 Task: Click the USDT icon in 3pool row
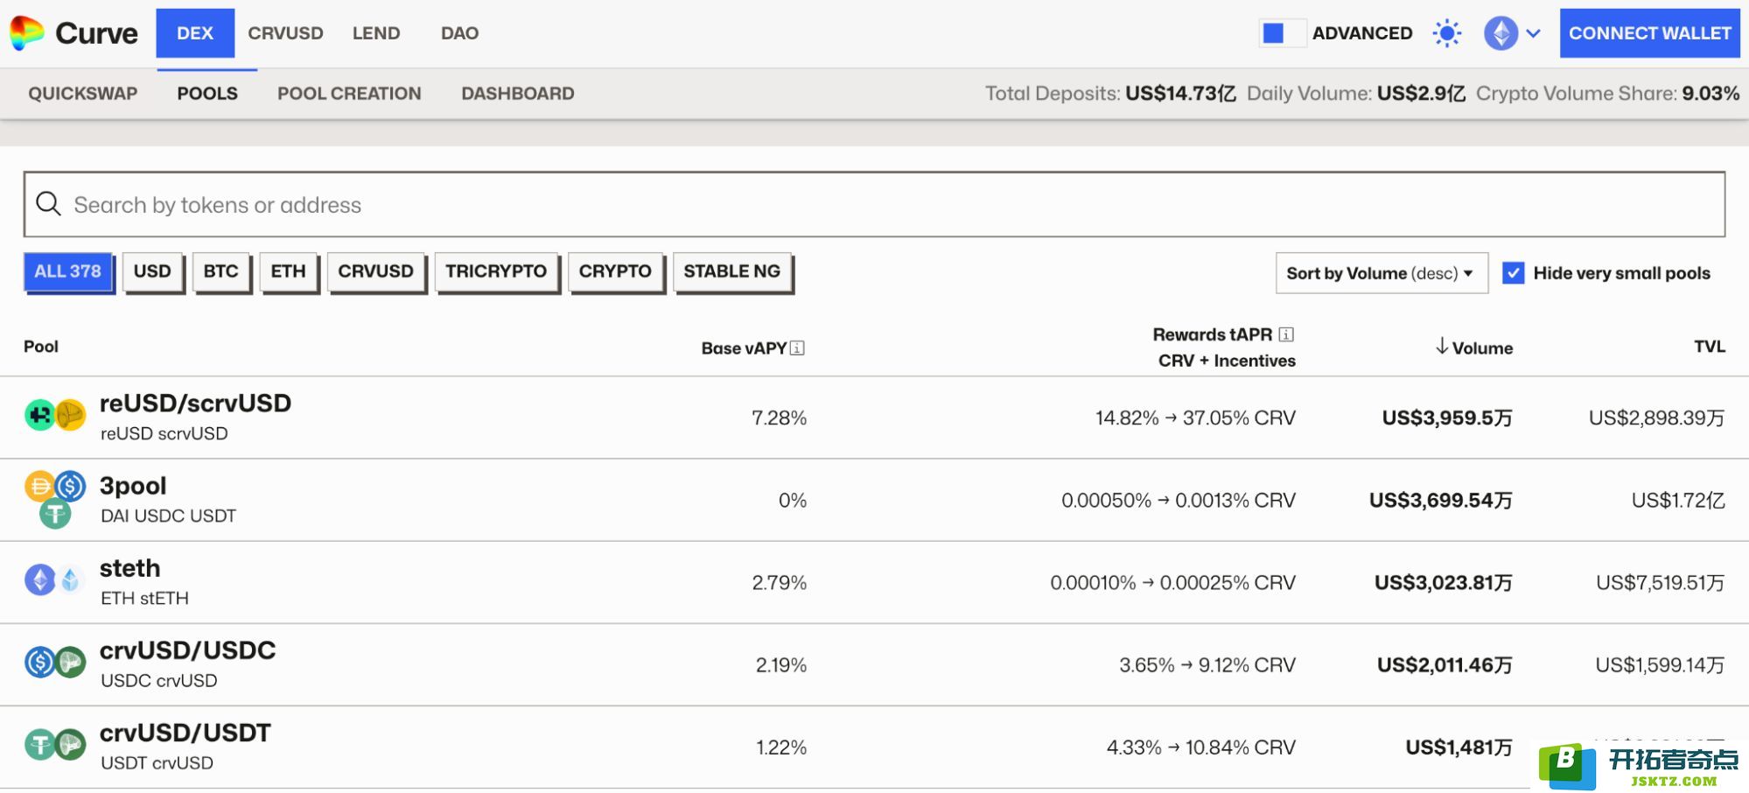click(x=55, y=513)
